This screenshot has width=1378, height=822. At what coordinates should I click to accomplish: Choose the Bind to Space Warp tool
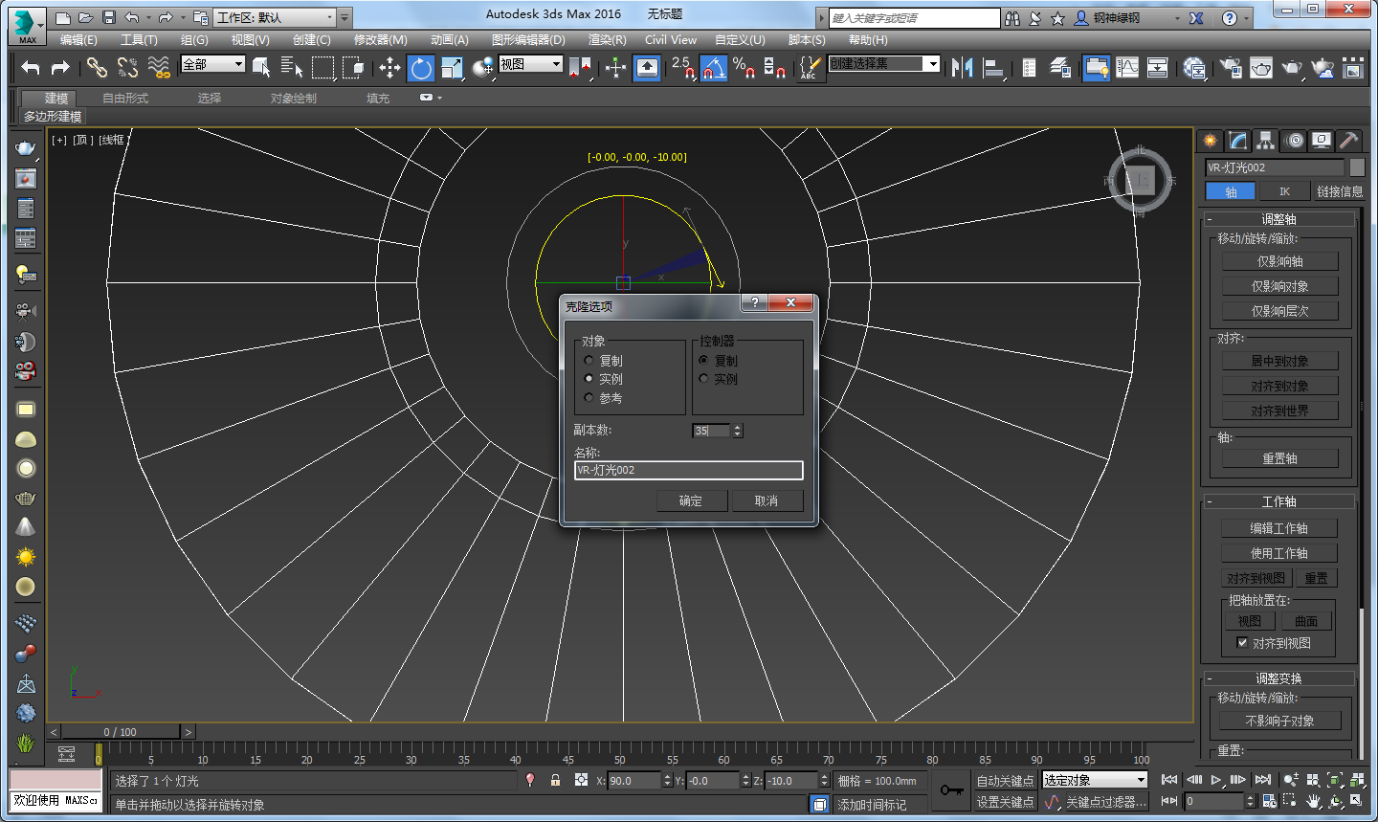(159, 67)
